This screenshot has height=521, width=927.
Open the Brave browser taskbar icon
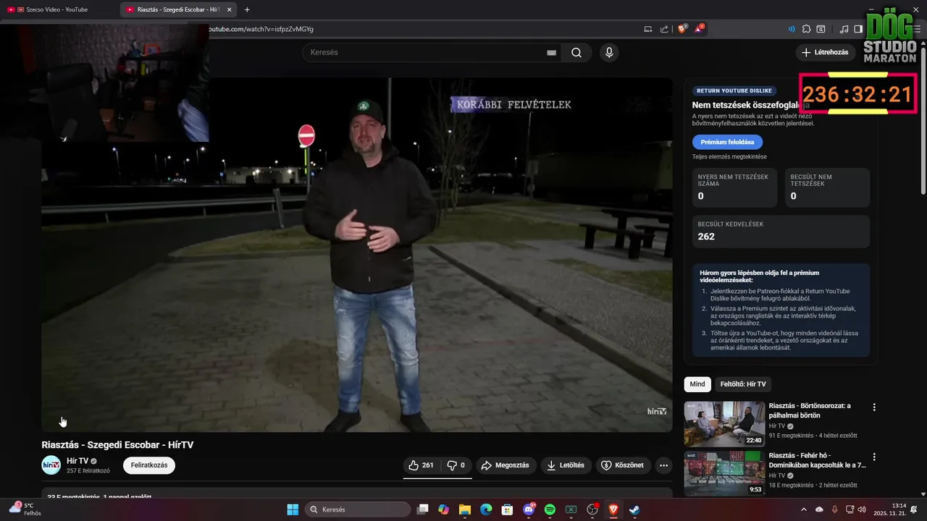click(x=613, y=509)
